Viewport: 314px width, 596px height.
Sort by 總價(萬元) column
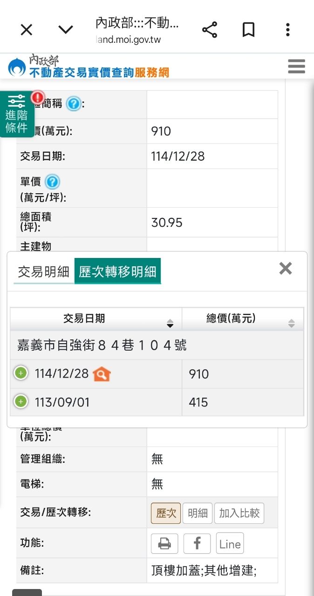click(243, 319)
